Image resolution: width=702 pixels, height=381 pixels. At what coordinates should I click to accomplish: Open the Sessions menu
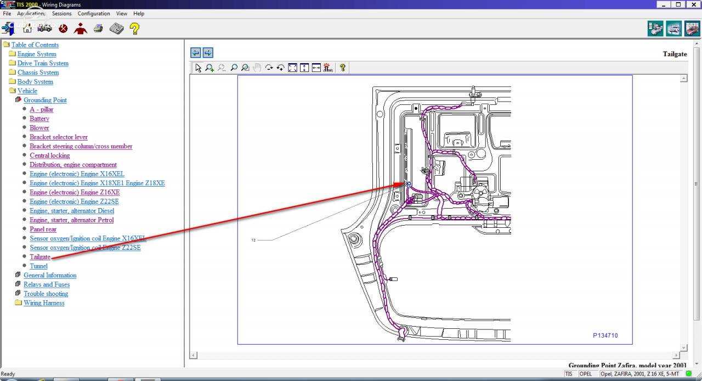pos(62,13)
